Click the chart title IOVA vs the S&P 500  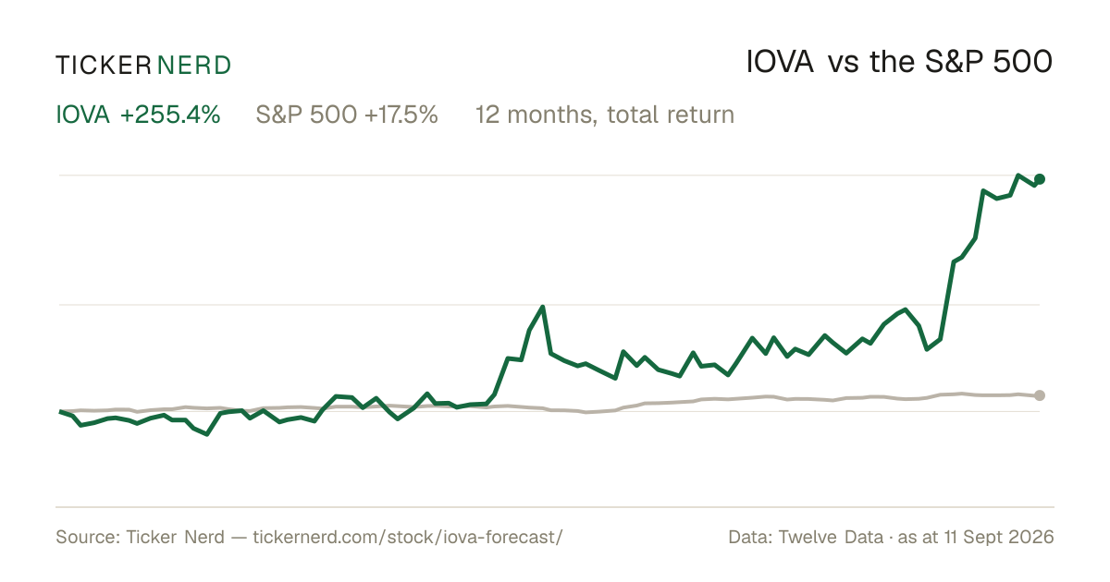(900, 63)
